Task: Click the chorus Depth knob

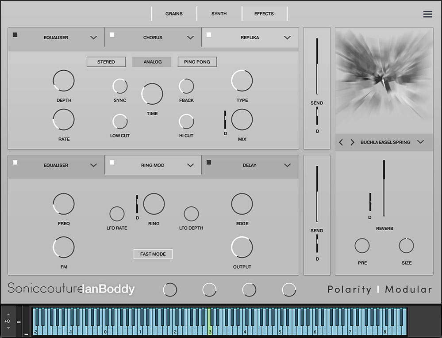Action: (x=64, y=81)
